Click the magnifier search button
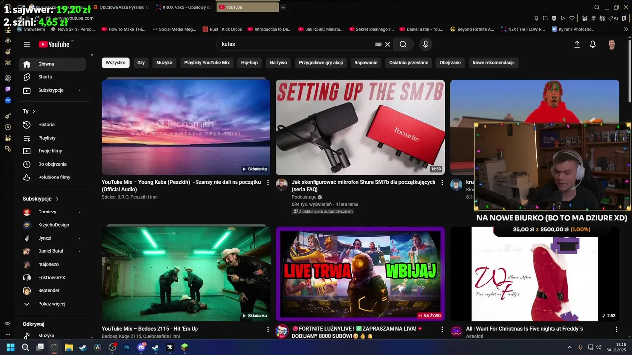Viewport: 632px width, 355px height. tap(403, 44)
